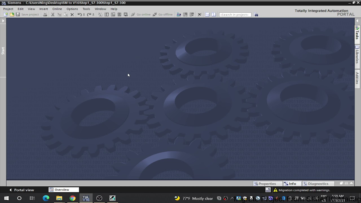The height and width of the screenshot is (203, 361).
Task: Open Microsoft Edge from taskbar
Action: click(x=46, y=198)
